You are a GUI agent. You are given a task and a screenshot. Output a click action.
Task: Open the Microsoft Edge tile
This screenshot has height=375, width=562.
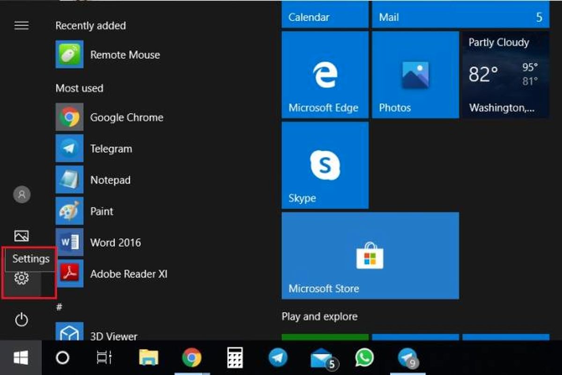[325, 75]
